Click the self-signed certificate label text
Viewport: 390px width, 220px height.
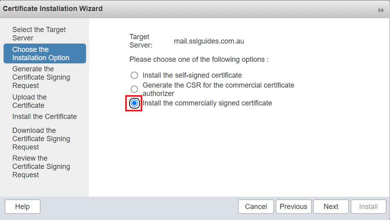click(x=192, y=75)
